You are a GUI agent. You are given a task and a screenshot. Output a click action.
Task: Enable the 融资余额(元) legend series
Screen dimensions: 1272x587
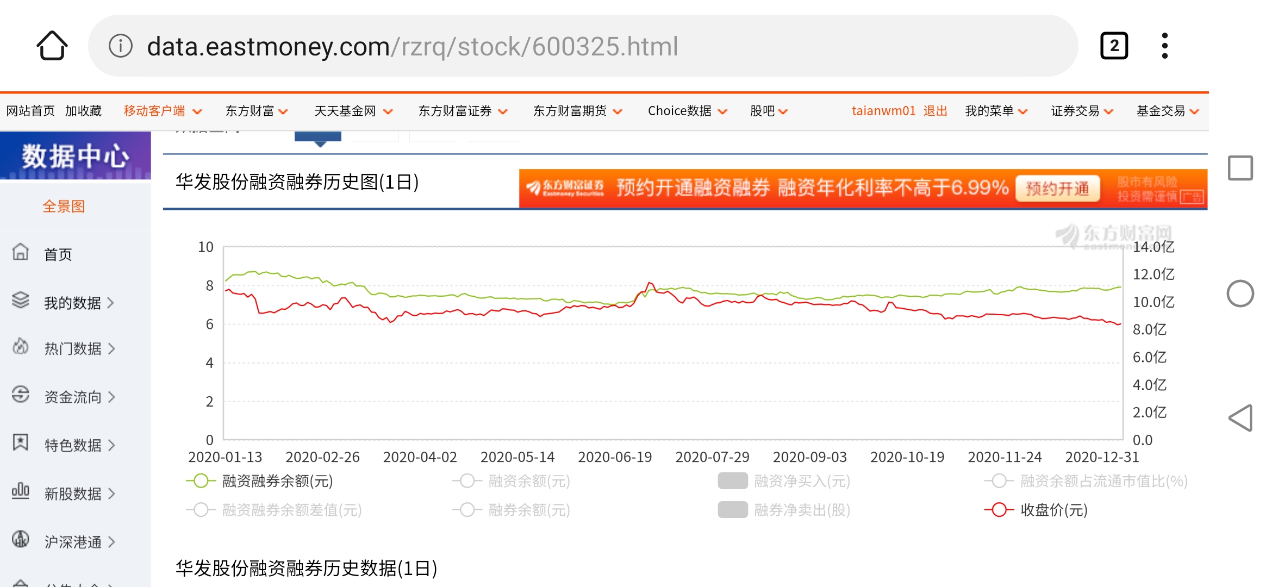(512, 481)
